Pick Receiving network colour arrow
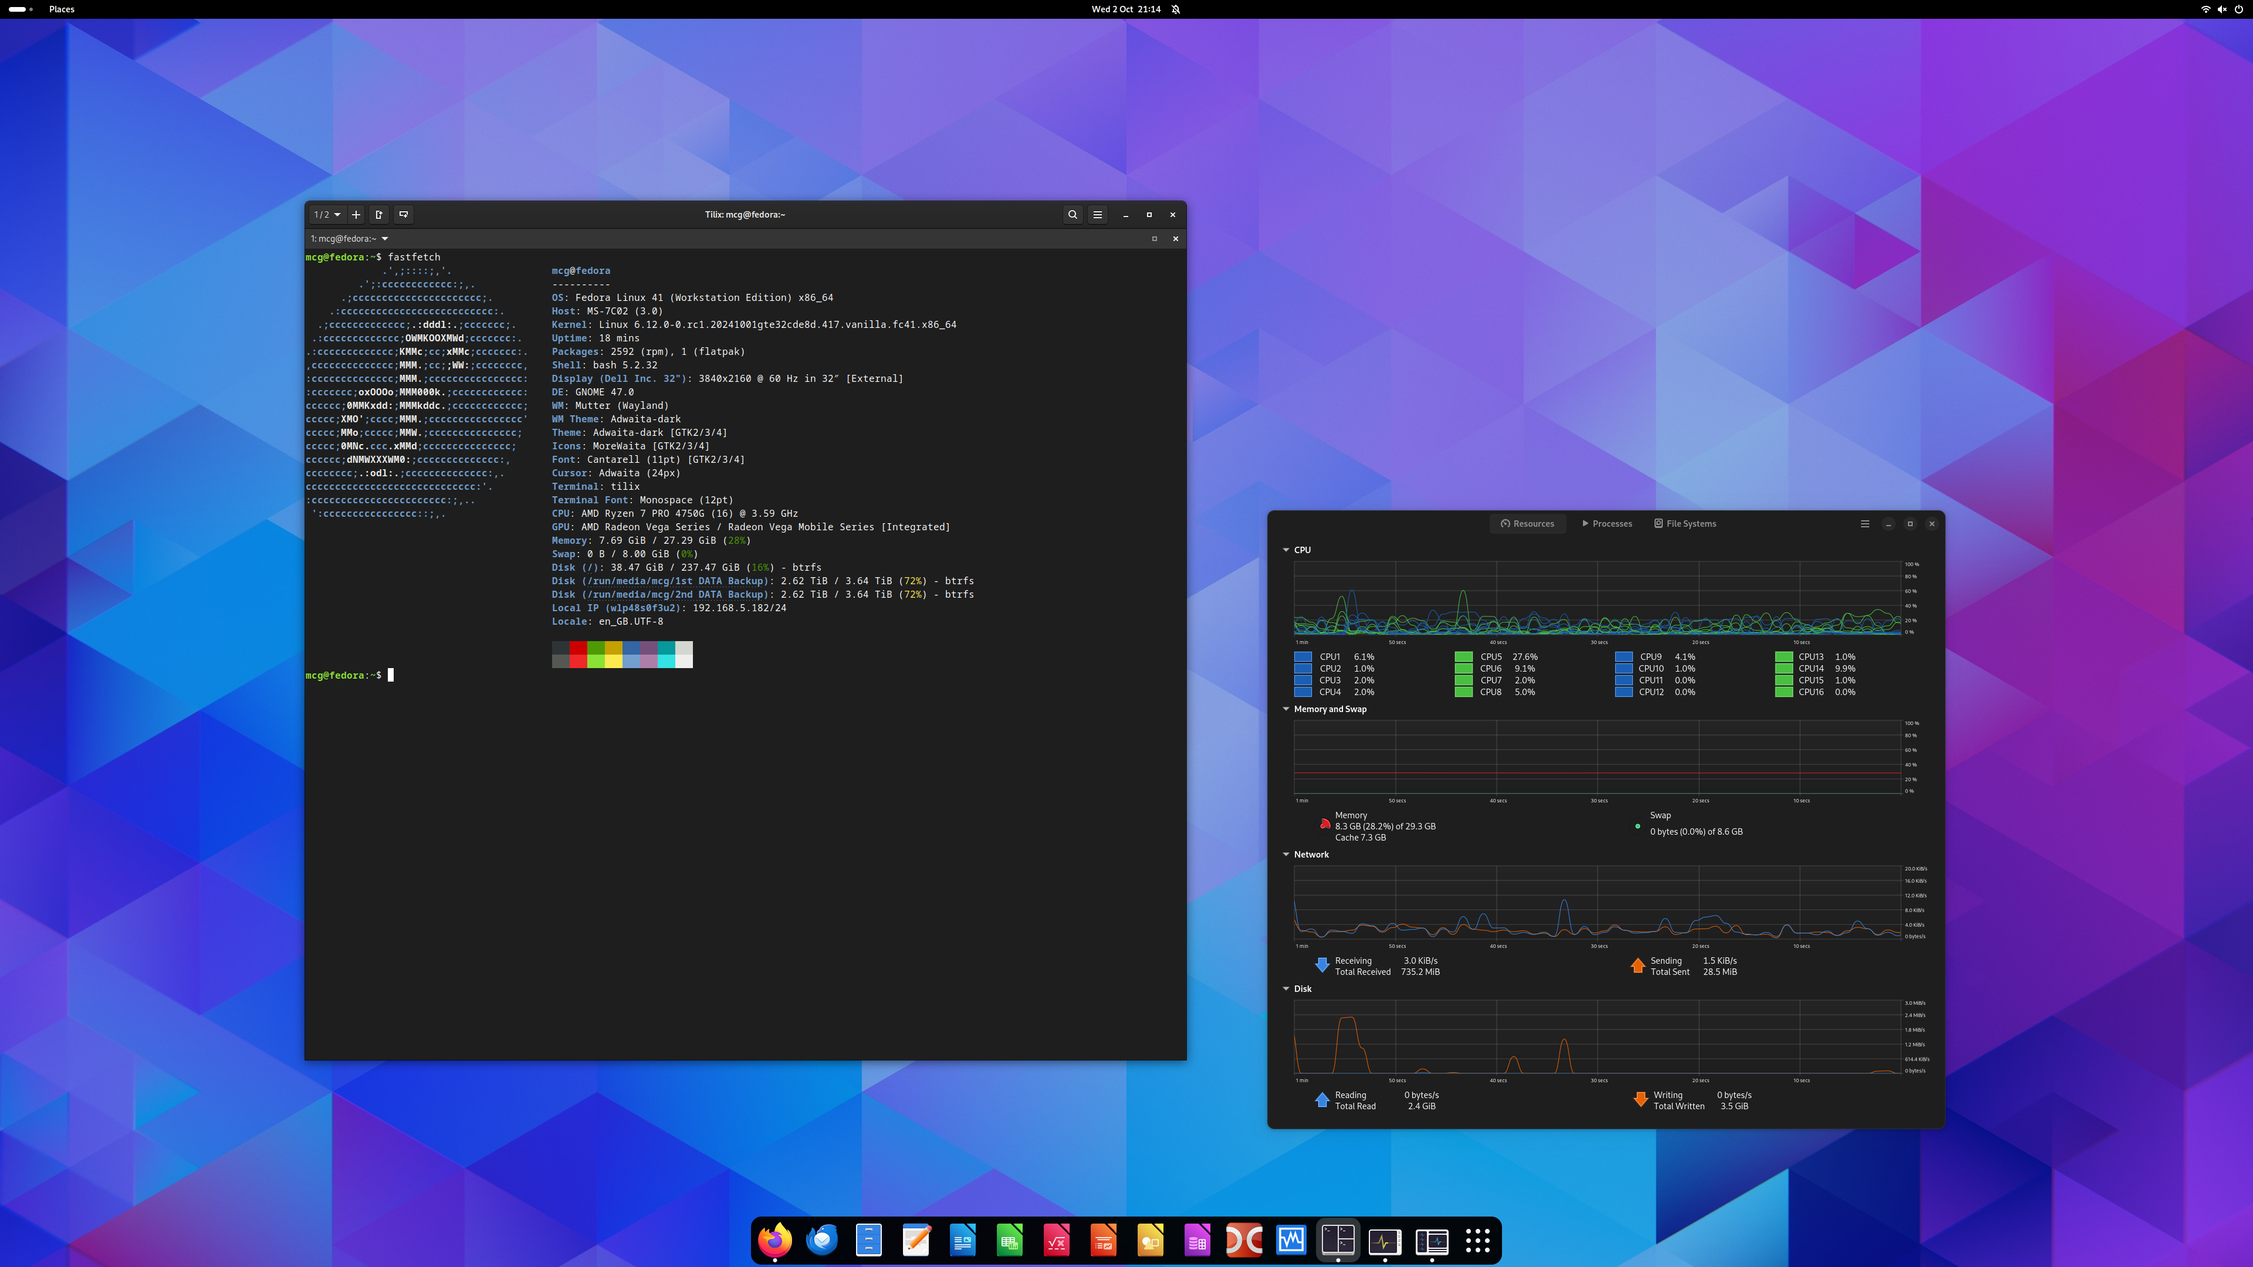The width and height of the screenshot is (2253, 1267). point(1322,966)
